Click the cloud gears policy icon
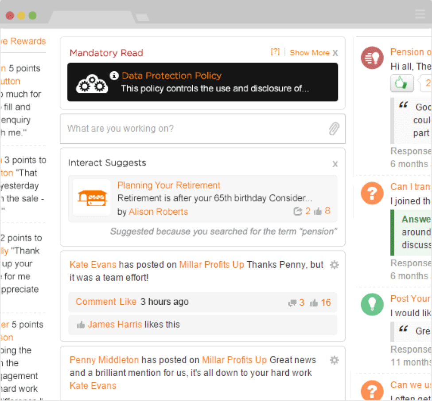This screenshot has height=401, width=432. pyautogui.click(x=92, y=84)
